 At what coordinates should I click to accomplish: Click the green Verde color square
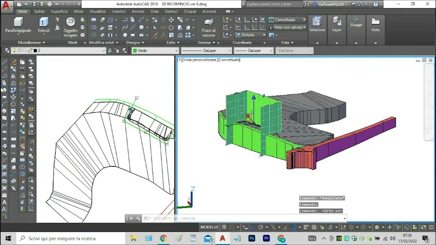click(x=135, y=51)
